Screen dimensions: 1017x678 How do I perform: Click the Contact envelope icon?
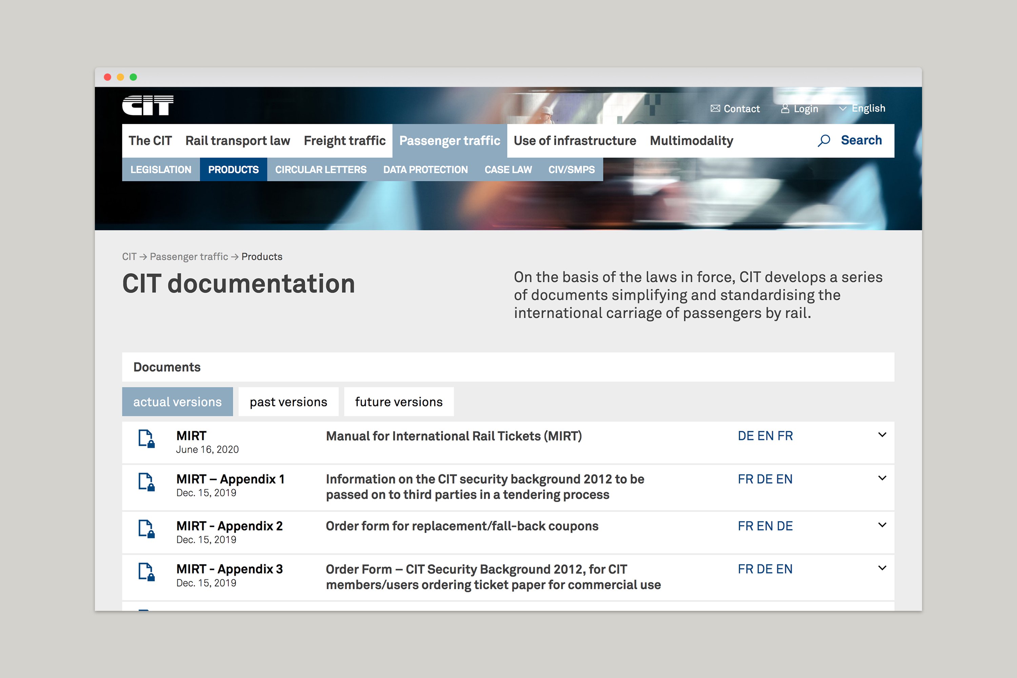(715, 108)
